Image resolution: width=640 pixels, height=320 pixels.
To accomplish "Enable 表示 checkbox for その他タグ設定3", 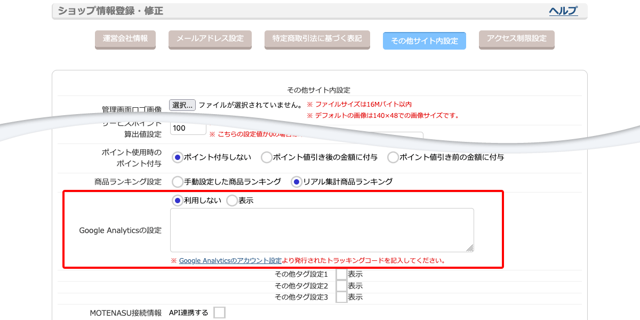I will (x=341, y=297).
